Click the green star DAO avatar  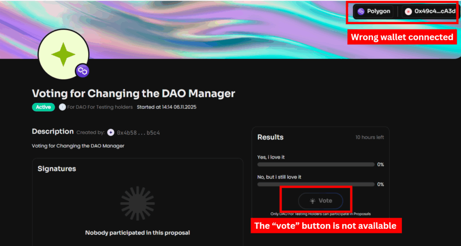click(63, 54)
